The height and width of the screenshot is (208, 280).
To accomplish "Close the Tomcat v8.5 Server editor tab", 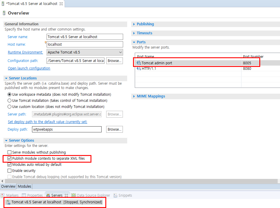I will pos(61,4).
